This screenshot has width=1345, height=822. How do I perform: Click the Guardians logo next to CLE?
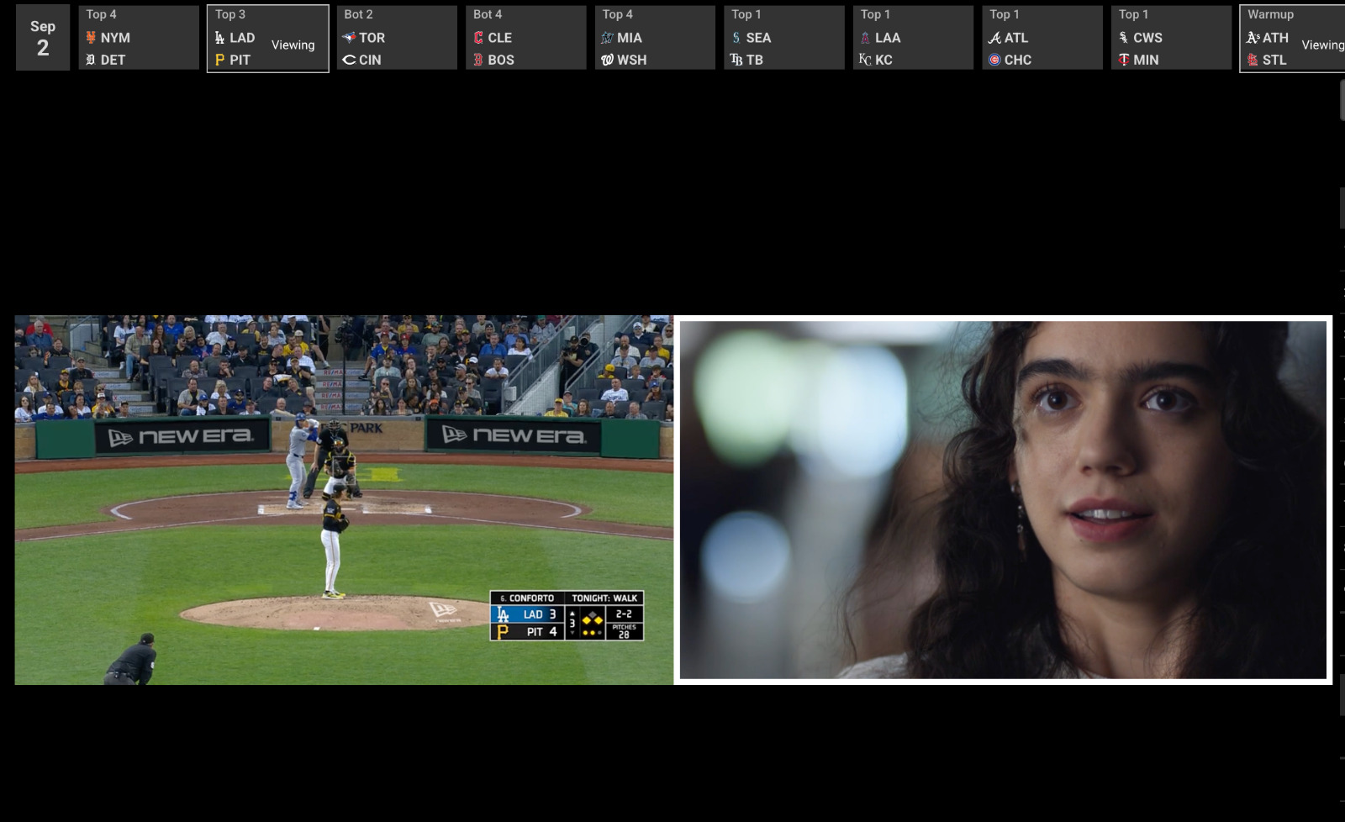478,38
